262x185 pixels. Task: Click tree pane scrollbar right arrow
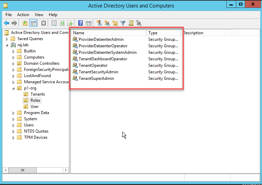66,170
